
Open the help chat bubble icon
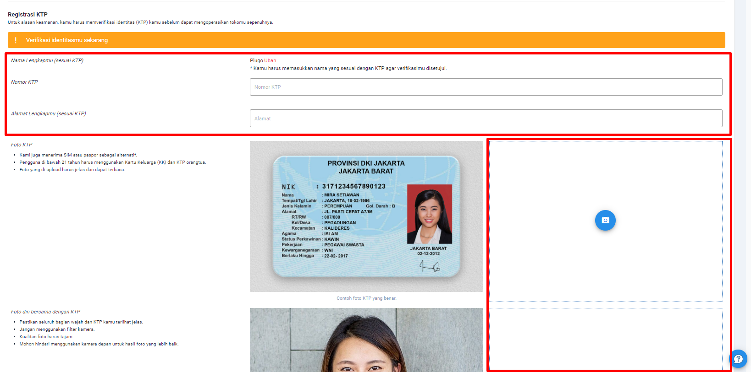coord(738,359)
